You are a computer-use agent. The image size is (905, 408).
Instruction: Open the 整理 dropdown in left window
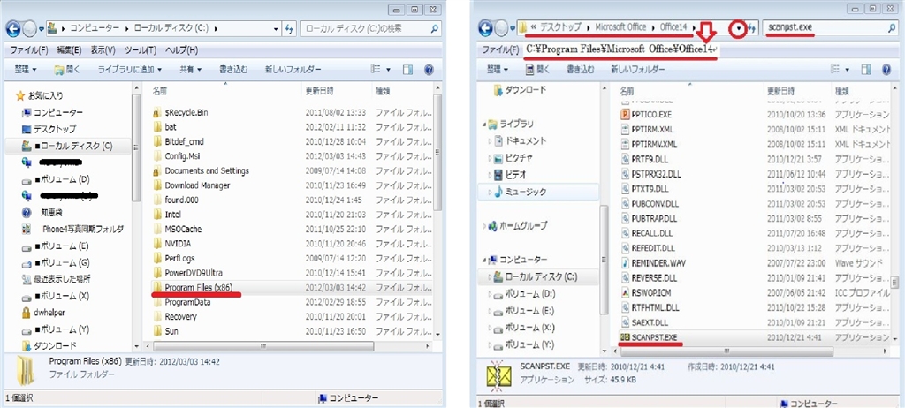(26, 69)
